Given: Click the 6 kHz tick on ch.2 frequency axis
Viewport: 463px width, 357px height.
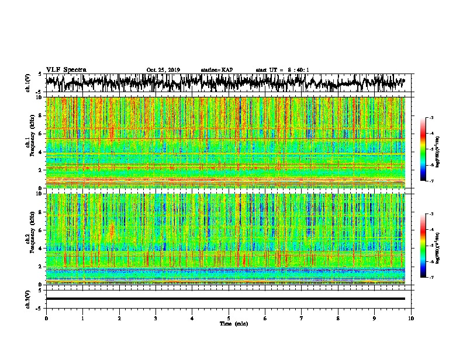Looking at the screenshot, I should point(41,230).
